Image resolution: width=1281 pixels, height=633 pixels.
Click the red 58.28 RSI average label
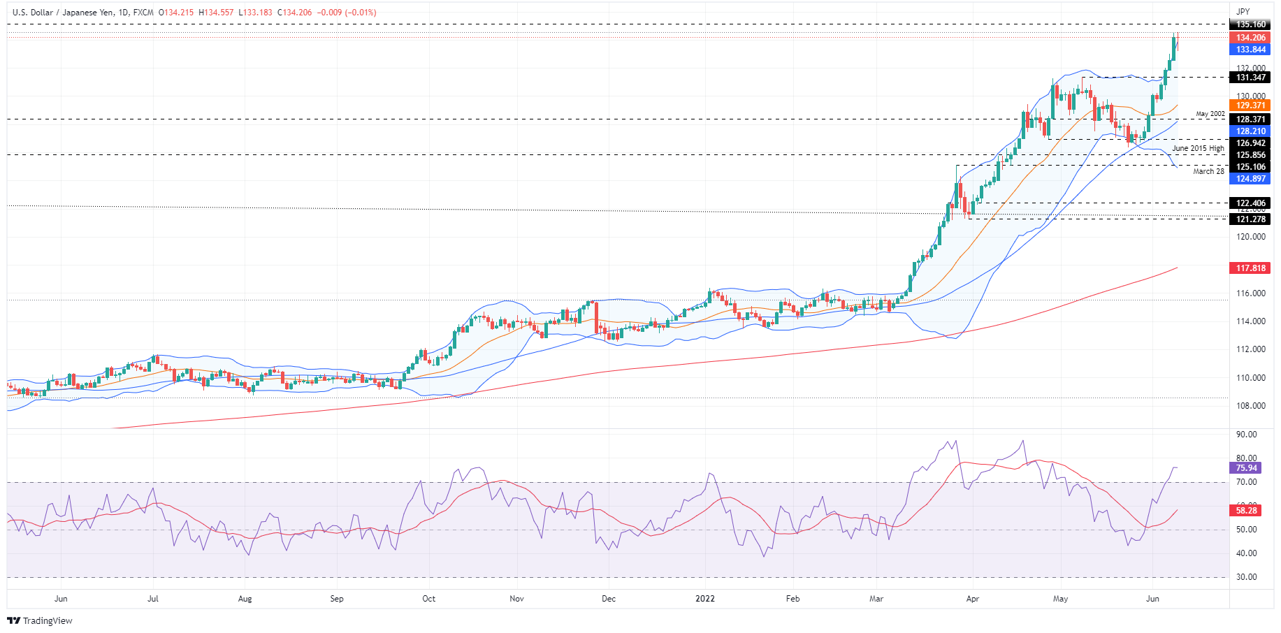1245,511
